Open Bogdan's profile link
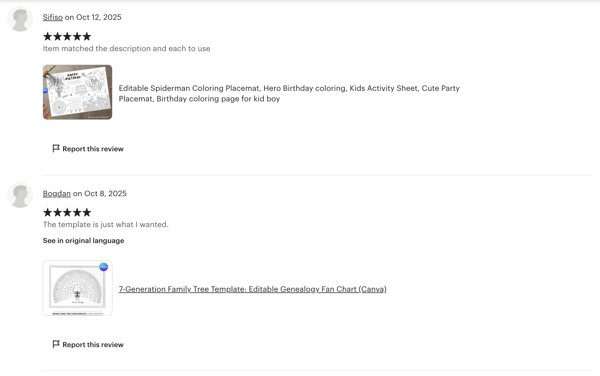600x376 pixels. pyautogui.click(x=57, y=193)
